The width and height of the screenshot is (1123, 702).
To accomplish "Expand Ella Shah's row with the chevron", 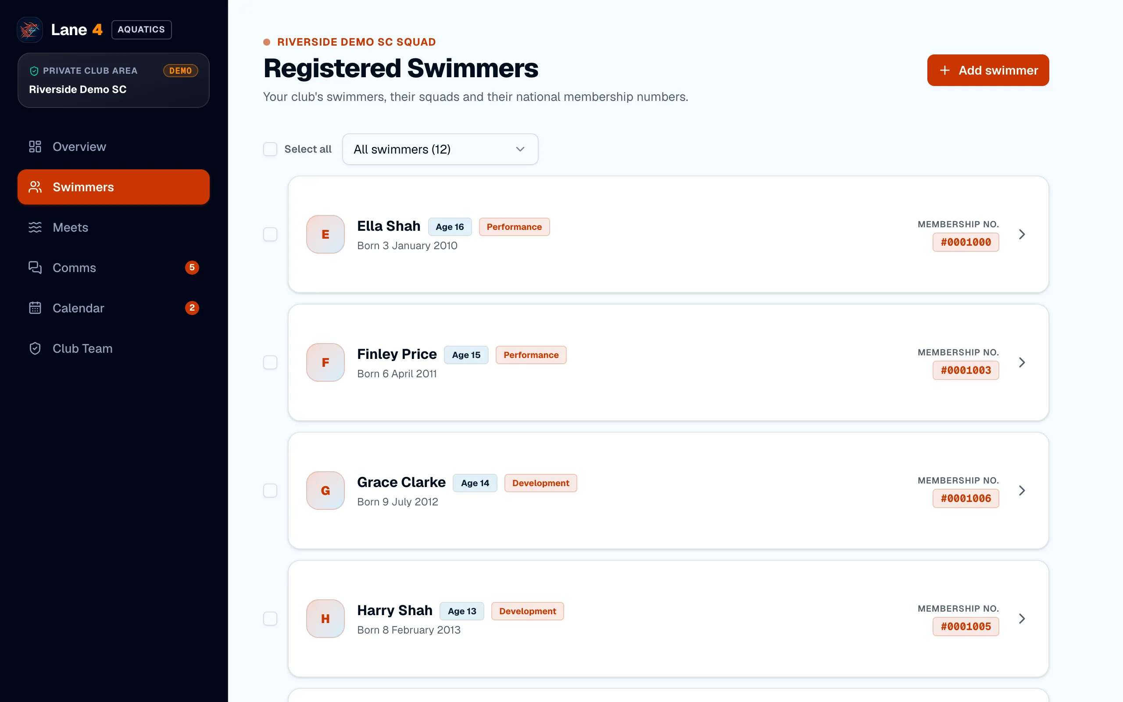I will (x=1022, y=234).
